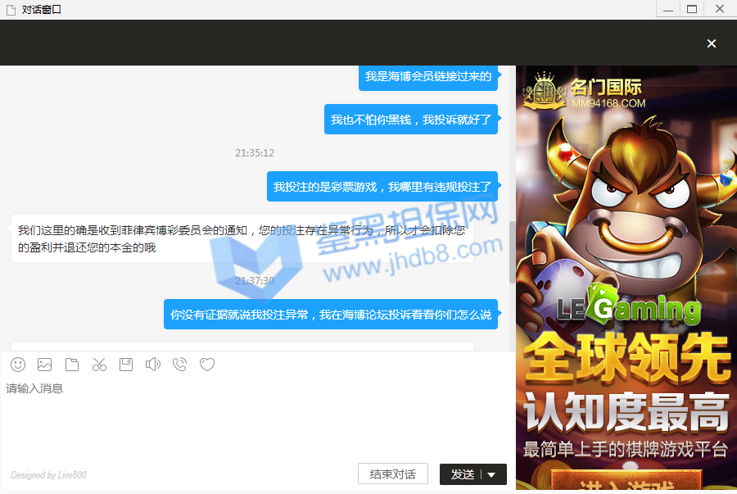Select the scissors screenshot tool
The width and height of the screenshot is (737, 494).
pyautogui.click(x=99, y=365)
